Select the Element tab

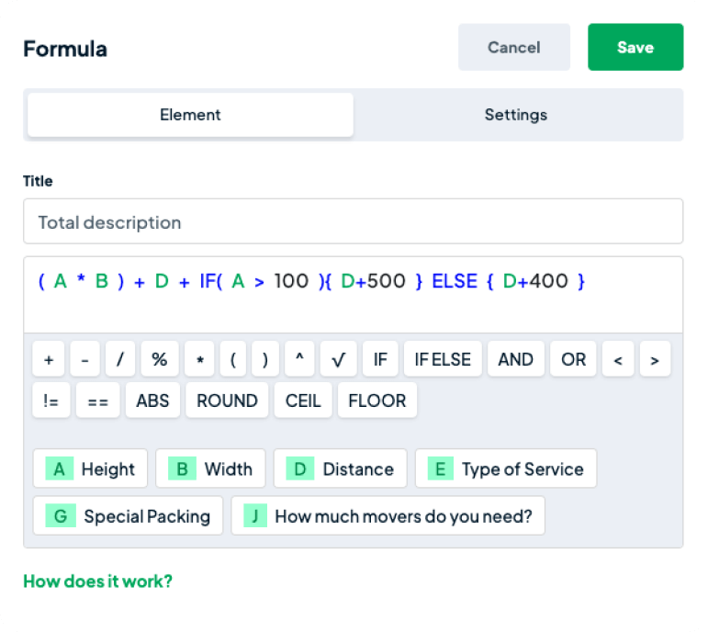(190, 115)
